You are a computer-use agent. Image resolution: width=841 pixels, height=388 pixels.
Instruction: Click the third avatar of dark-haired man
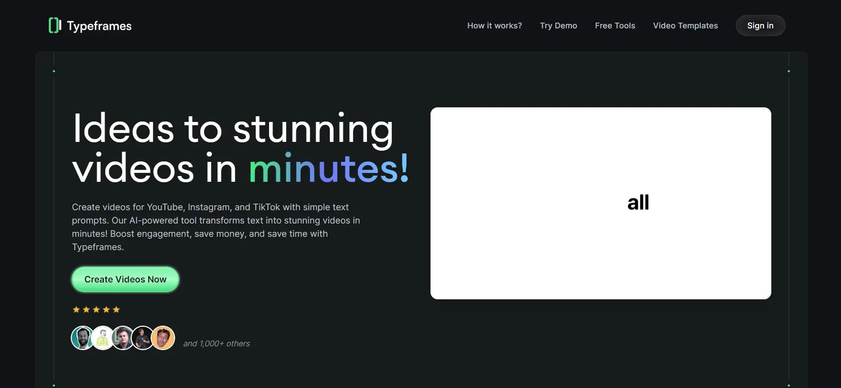pos(123,338)
